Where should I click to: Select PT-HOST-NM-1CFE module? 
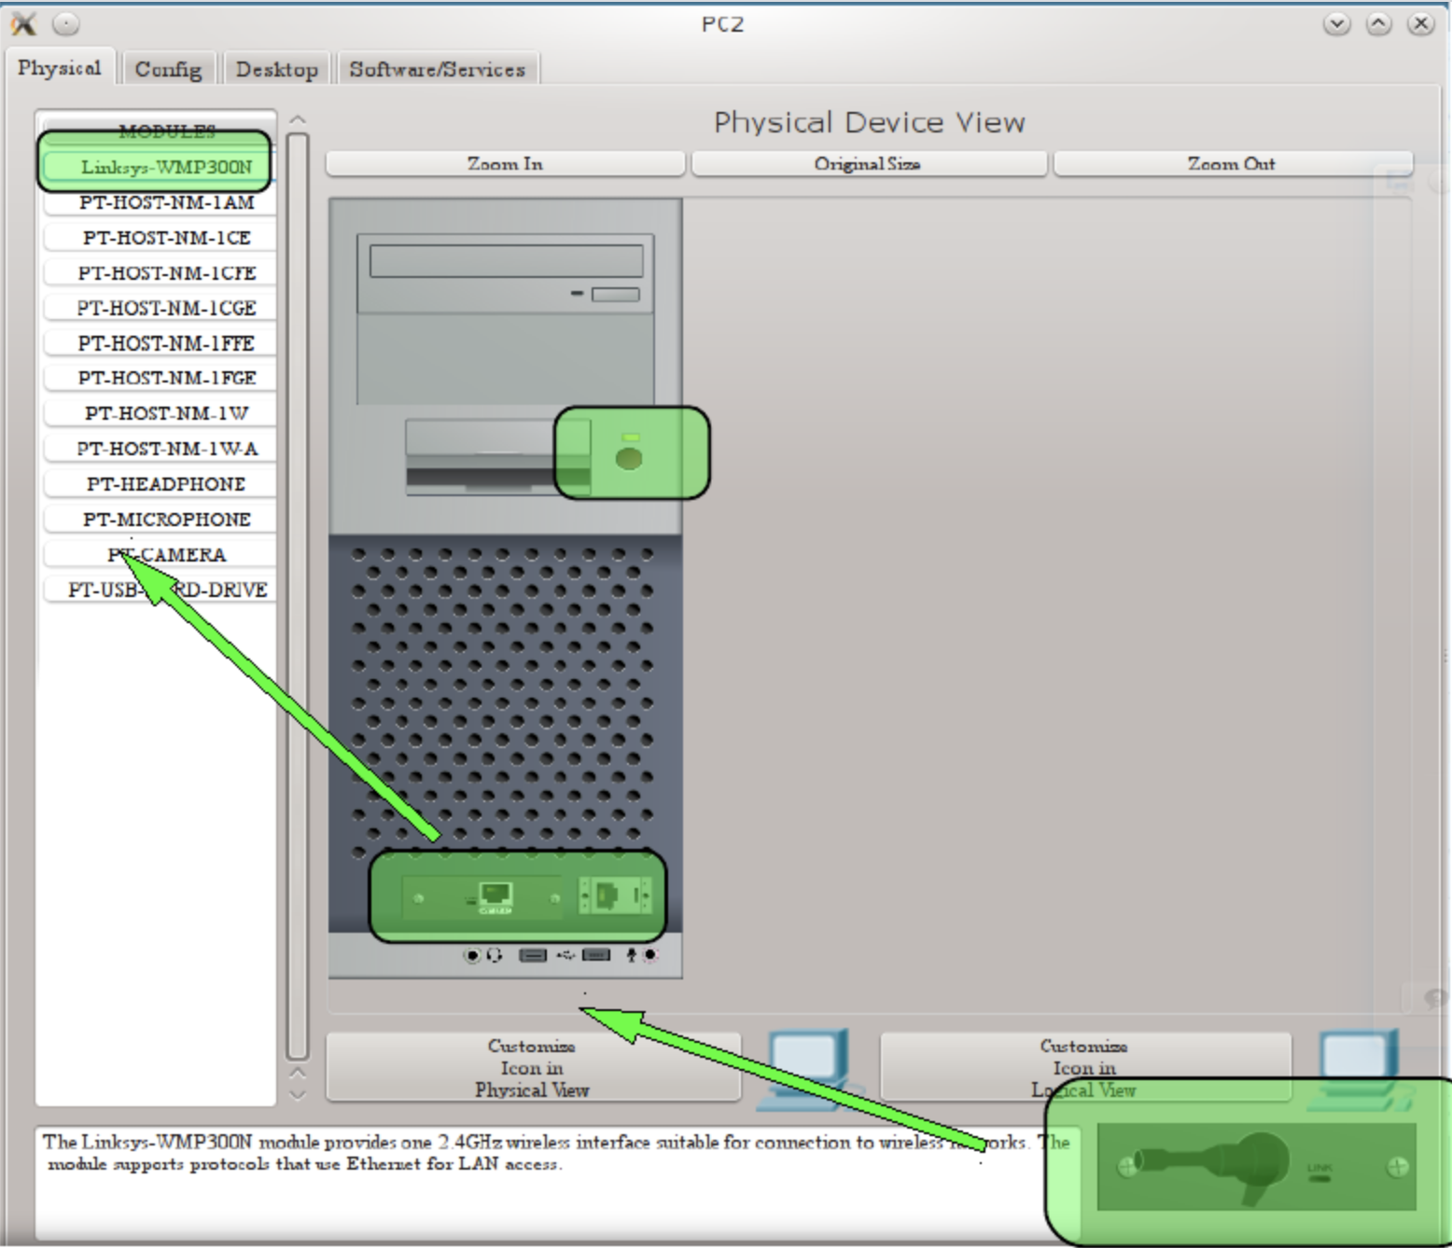(x=161, y=273)
